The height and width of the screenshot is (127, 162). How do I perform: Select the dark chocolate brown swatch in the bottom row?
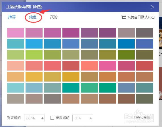[x=126, y=99]
